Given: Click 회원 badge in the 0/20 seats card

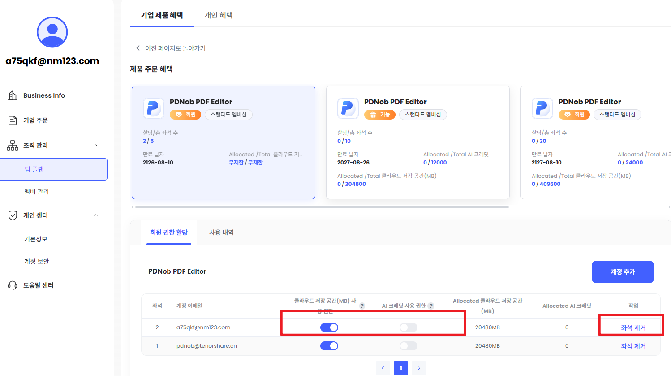Looking at the screenshot, I should 574,115.
